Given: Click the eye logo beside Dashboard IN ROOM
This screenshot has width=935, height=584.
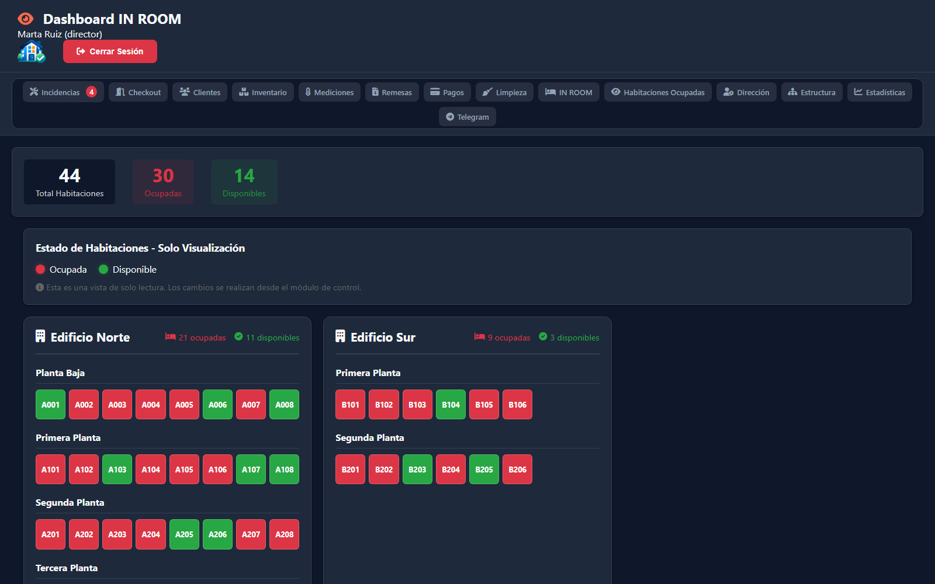Looking at the screenshot, I should [x=26, y=19].
